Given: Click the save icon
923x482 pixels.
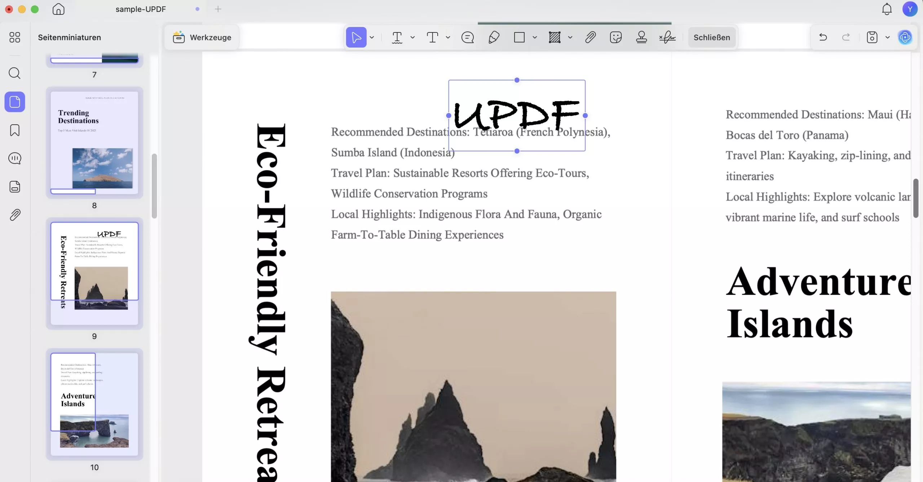Looking at the screenshot, I should (872, 37).
